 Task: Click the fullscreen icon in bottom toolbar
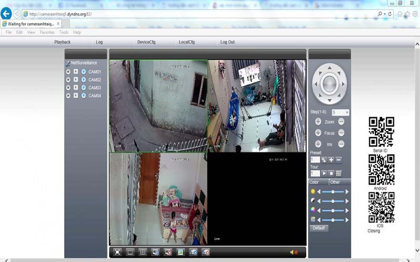click(x=118, y=252)
